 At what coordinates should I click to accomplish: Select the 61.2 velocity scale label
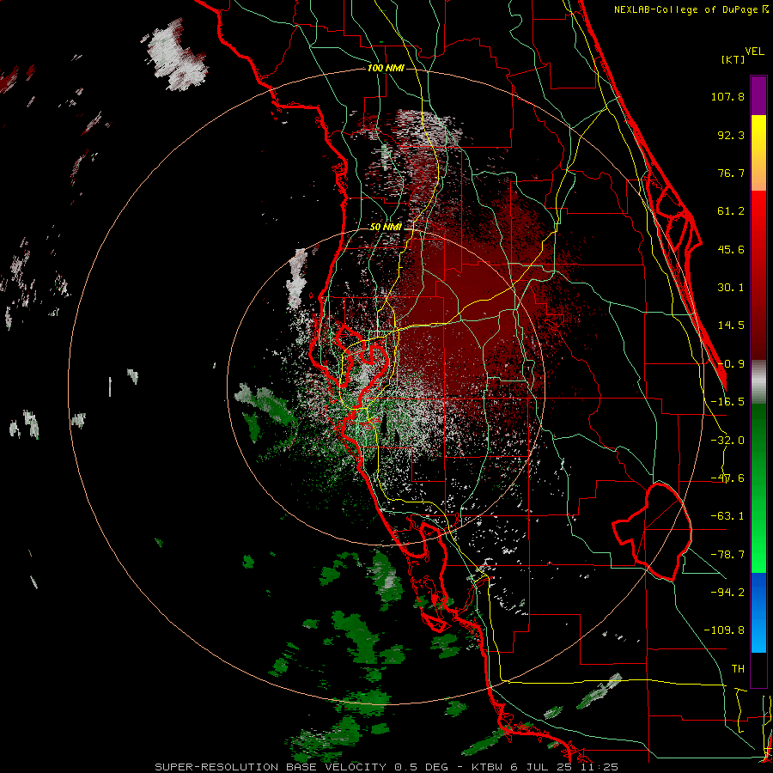tap(731, 211)
